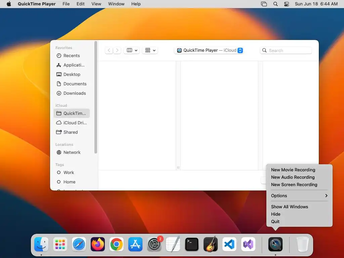
Task: Select QuickTime Player folder under iCloud
Action: pos(72,114)
